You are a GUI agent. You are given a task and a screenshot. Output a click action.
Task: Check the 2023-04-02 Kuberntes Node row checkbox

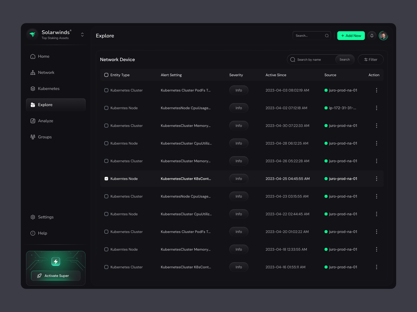pyautogui.click(x=106, y=108)
